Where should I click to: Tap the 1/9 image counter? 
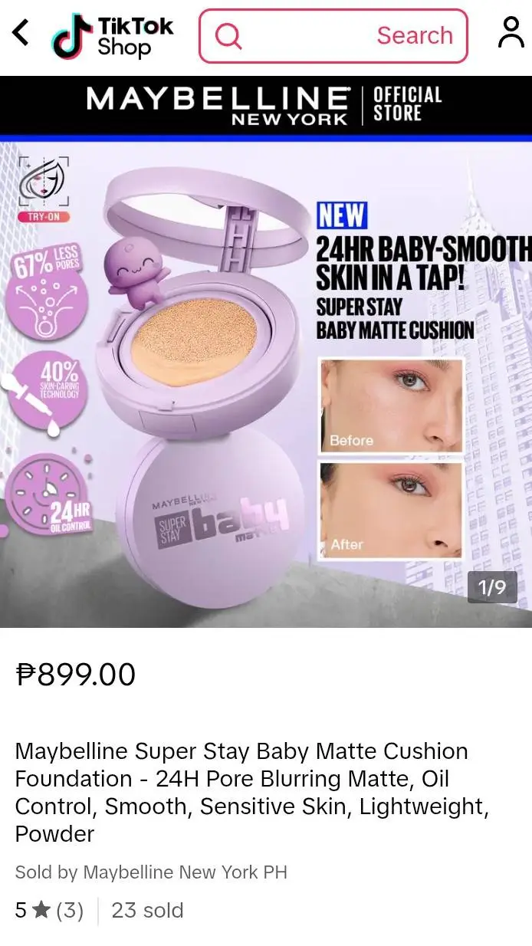pyautogui.click(x=492, y=587)
